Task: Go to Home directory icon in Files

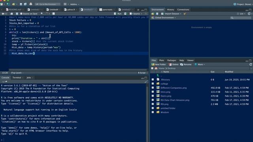Action: [156, 68]
